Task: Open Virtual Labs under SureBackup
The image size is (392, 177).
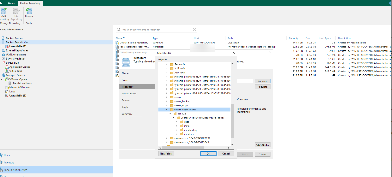Action: point(16,71)
